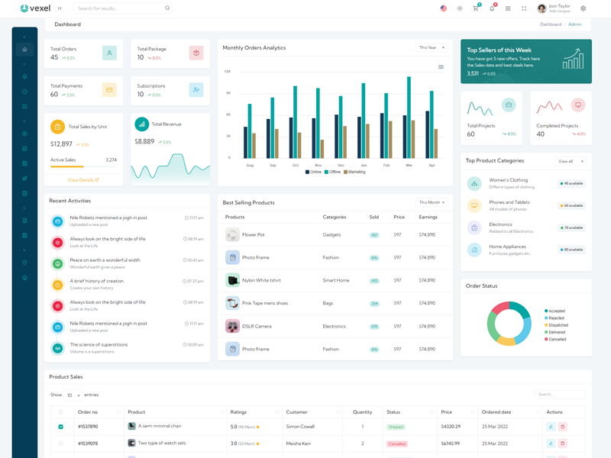Screen dimensions: 611x458
Task: Delete order #1537890 with trash icon
Action: click(563, 427)
